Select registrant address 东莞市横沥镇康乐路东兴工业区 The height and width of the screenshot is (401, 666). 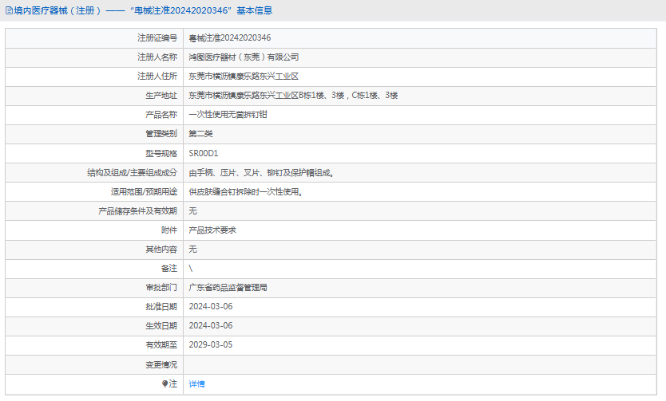coord(244,77)
